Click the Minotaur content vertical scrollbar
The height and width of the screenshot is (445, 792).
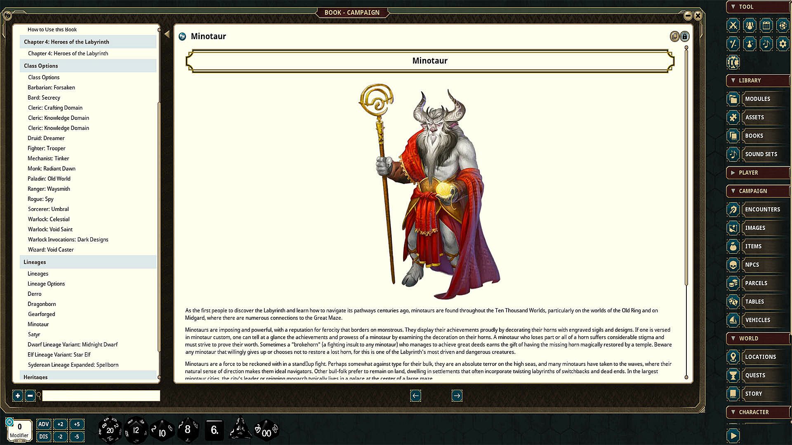[686, 165]
